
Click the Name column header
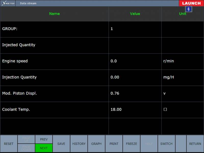click(x=54, y=14)
